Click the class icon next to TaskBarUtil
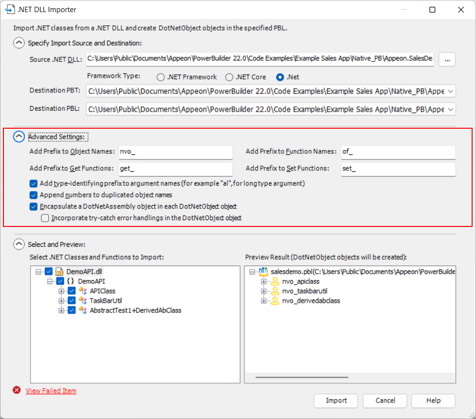476x419 pixels. [82, 300]
